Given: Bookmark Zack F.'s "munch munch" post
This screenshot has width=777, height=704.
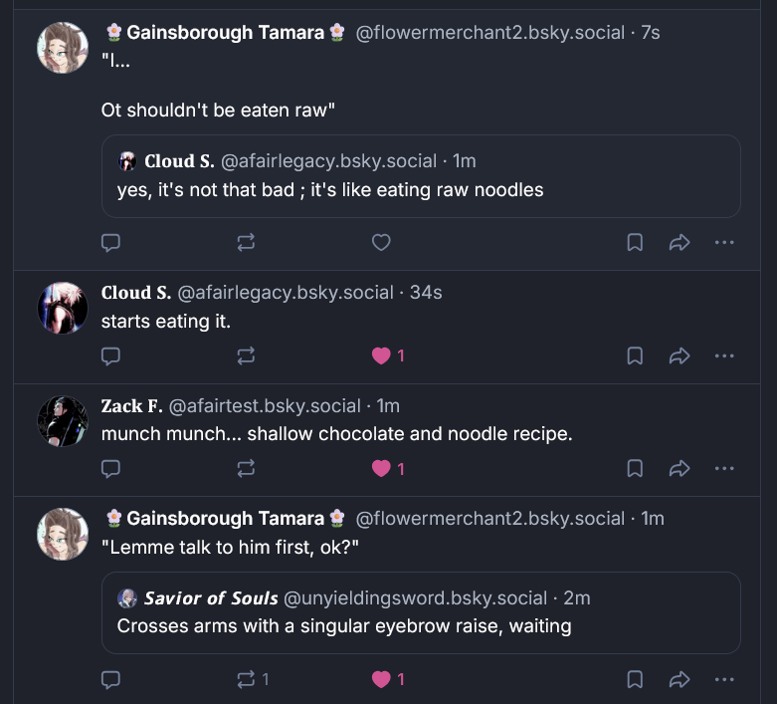Looking at the screenshot, I should coord(635,468).
